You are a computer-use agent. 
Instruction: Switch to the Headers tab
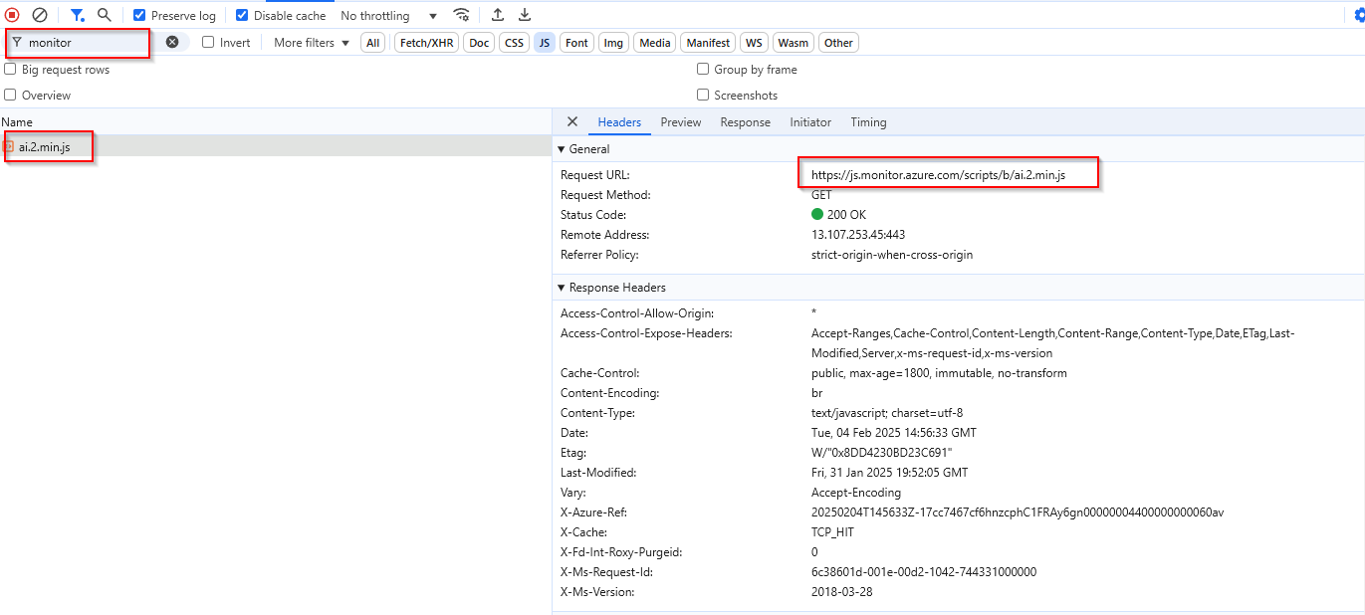[619, 122]
